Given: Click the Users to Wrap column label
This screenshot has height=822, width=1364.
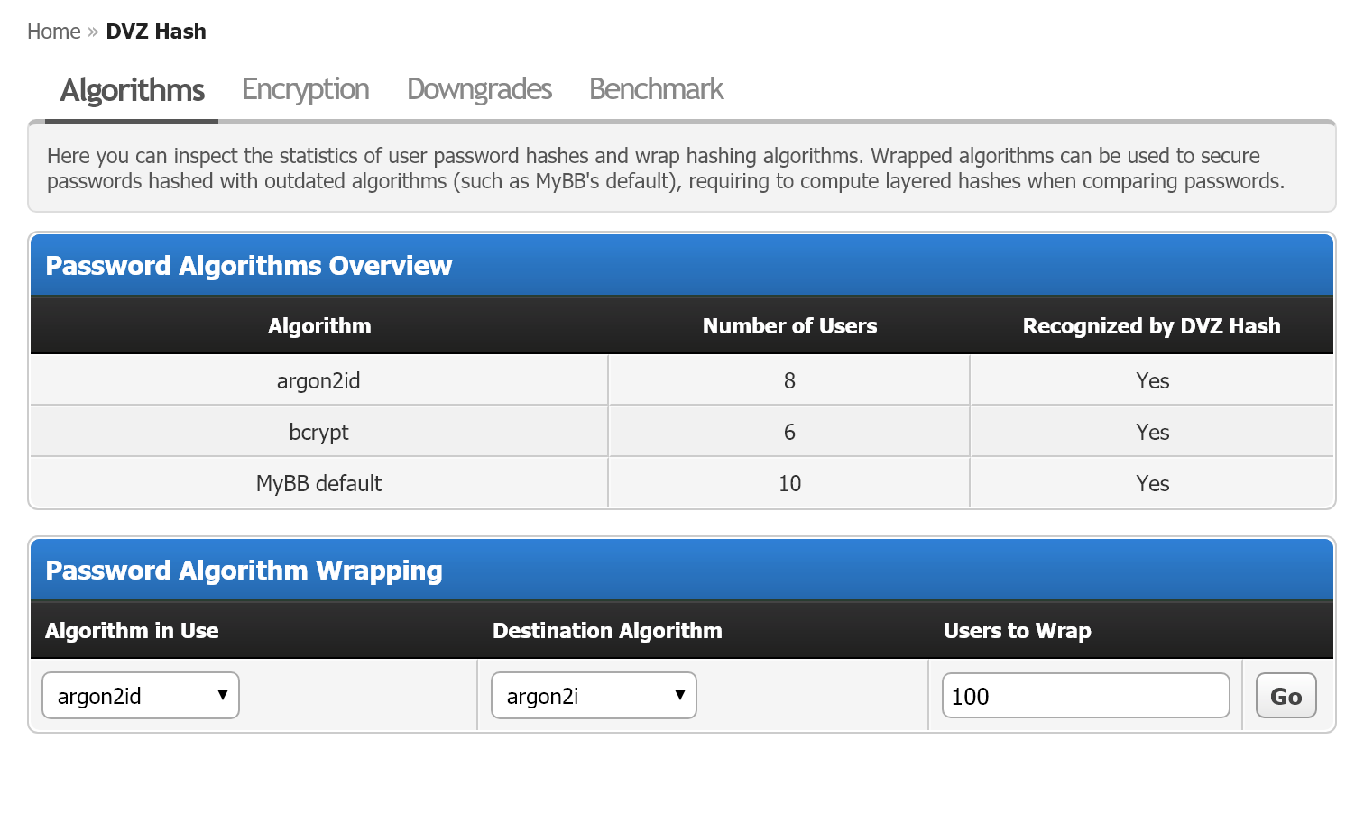Looking at the screenshot, I should pyautogui.click(x=1017, y=631).
